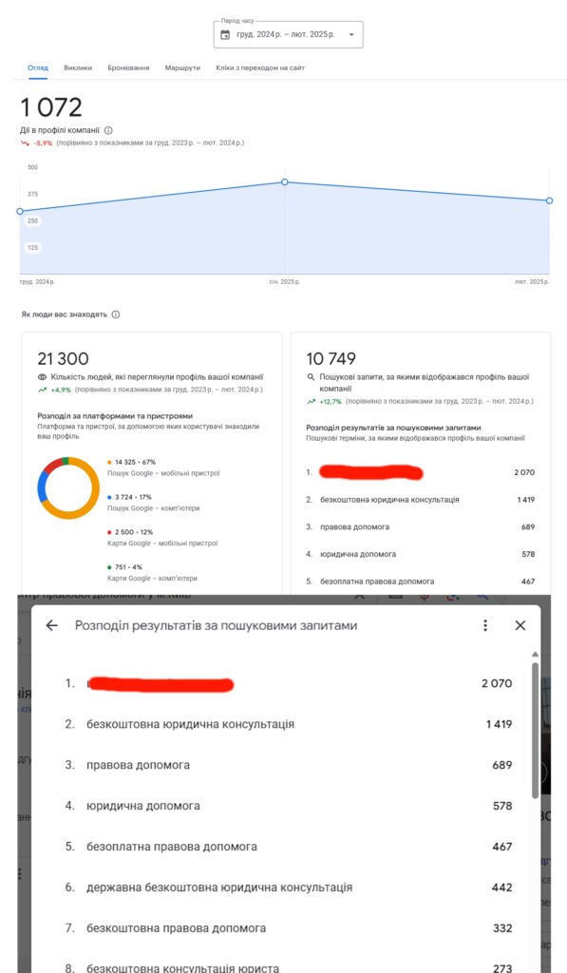
Task: Click the platform distribution donut chart
Action: coord(68,487)
